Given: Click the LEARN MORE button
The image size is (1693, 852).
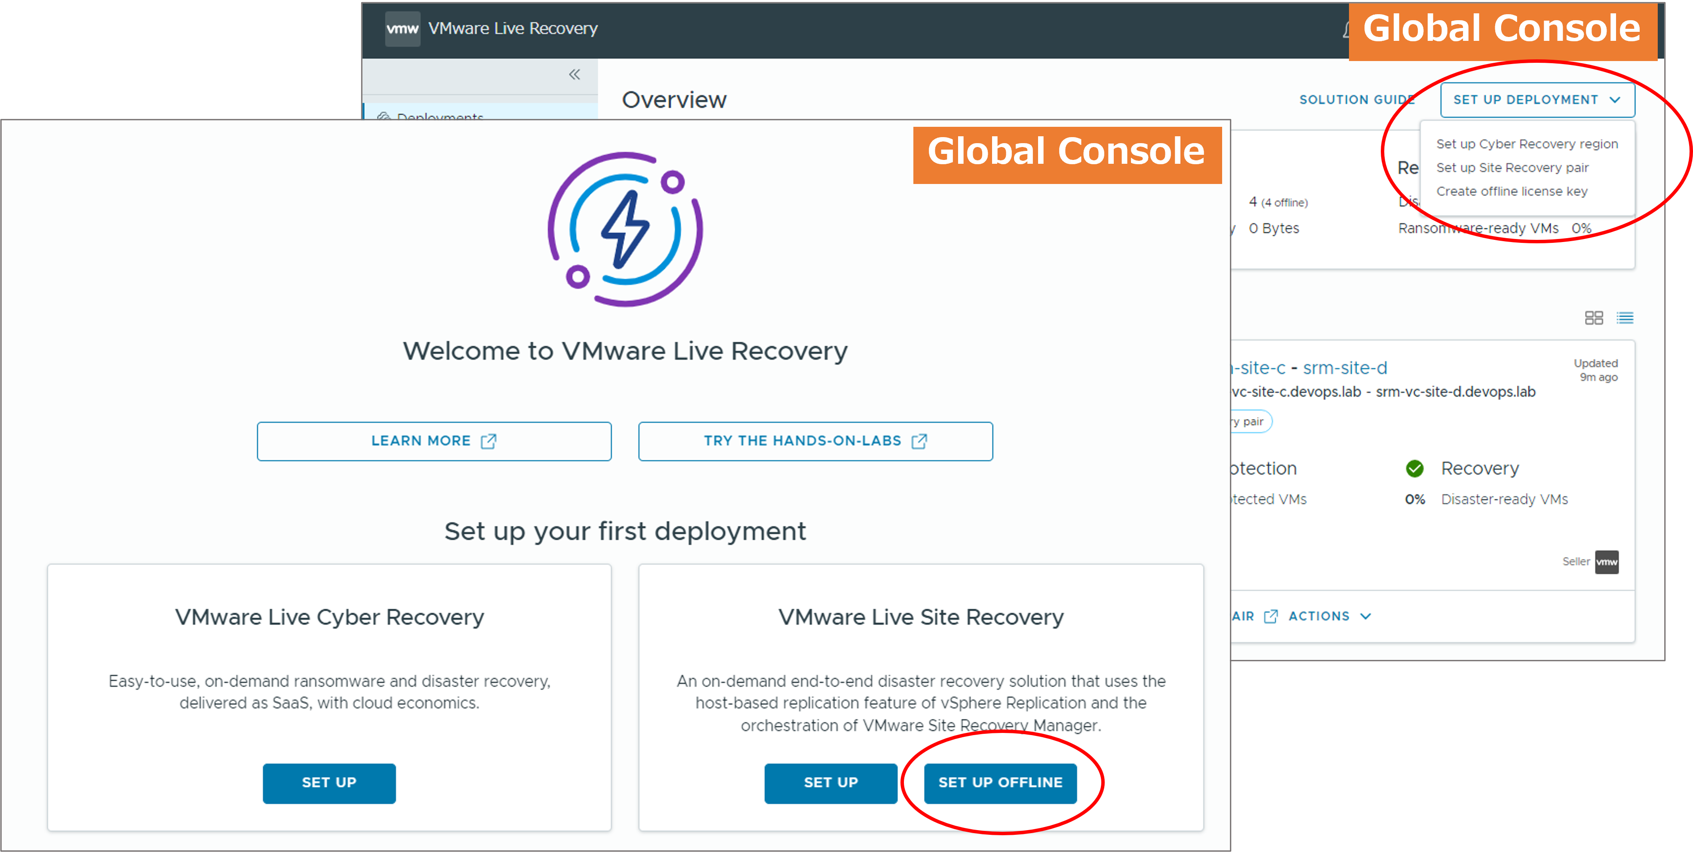Looking at the screenshot, I should (434, 441).
